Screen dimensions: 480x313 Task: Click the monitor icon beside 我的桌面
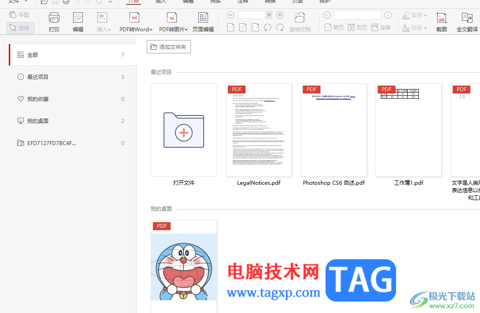click(21, 121)
